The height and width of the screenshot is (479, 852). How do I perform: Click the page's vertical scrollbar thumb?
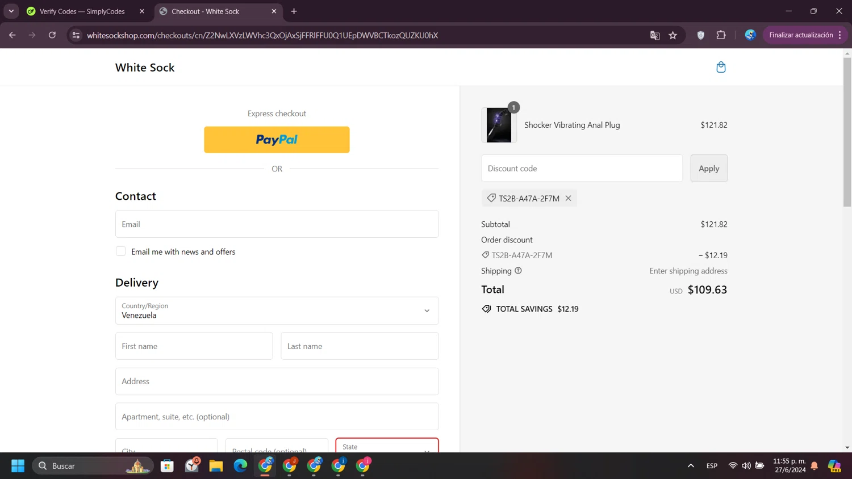click(847, 132)
